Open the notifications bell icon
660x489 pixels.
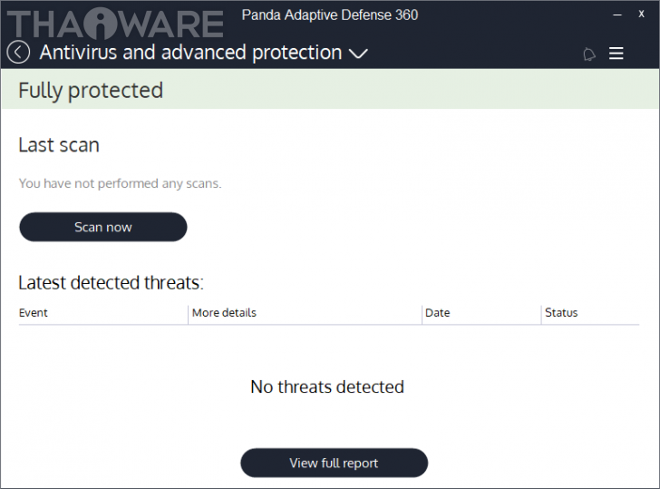coord(589,54)
